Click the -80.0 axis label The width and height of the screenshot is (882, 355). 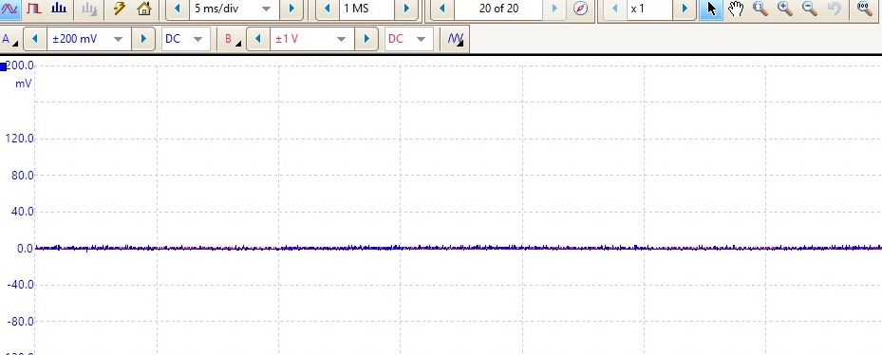coord(22,321)
